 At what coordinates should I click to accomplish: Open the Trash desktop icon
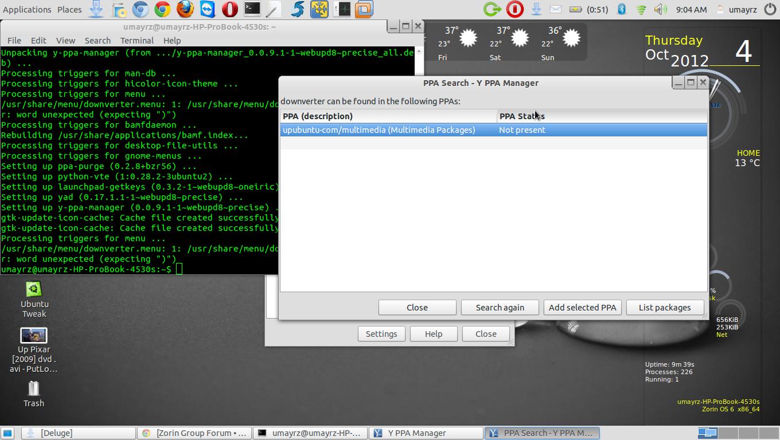34,394
